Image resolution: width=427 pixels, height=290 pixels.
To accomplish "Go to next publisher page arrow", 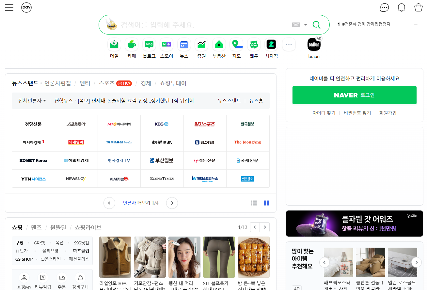I will pos(172,203).
